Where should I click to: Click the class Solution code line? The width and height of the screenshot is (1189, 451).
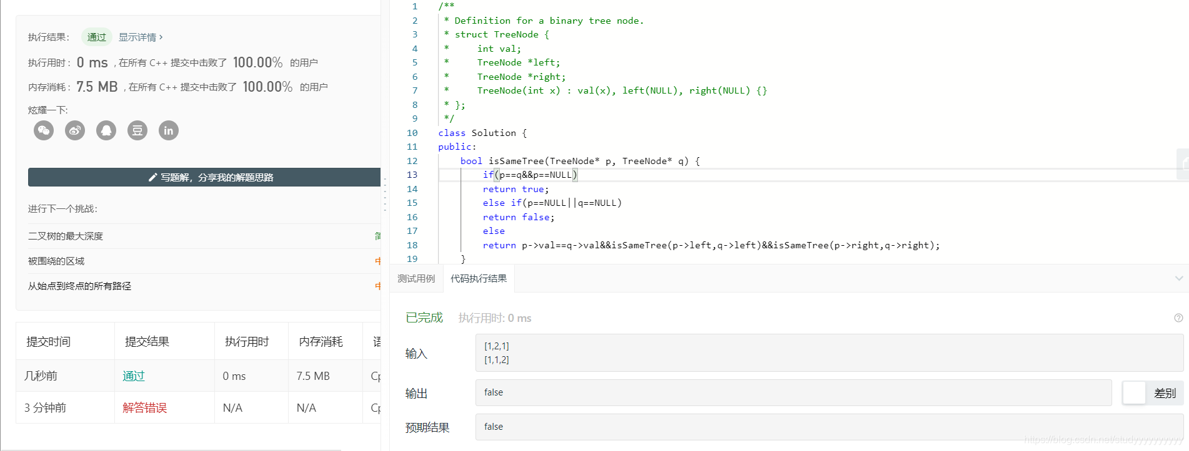click(482, 133)
